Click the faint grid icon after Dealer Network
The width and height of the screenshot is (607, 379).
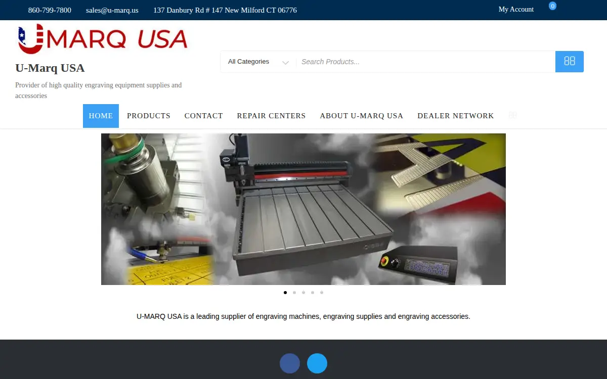click(x=512, y=115)
